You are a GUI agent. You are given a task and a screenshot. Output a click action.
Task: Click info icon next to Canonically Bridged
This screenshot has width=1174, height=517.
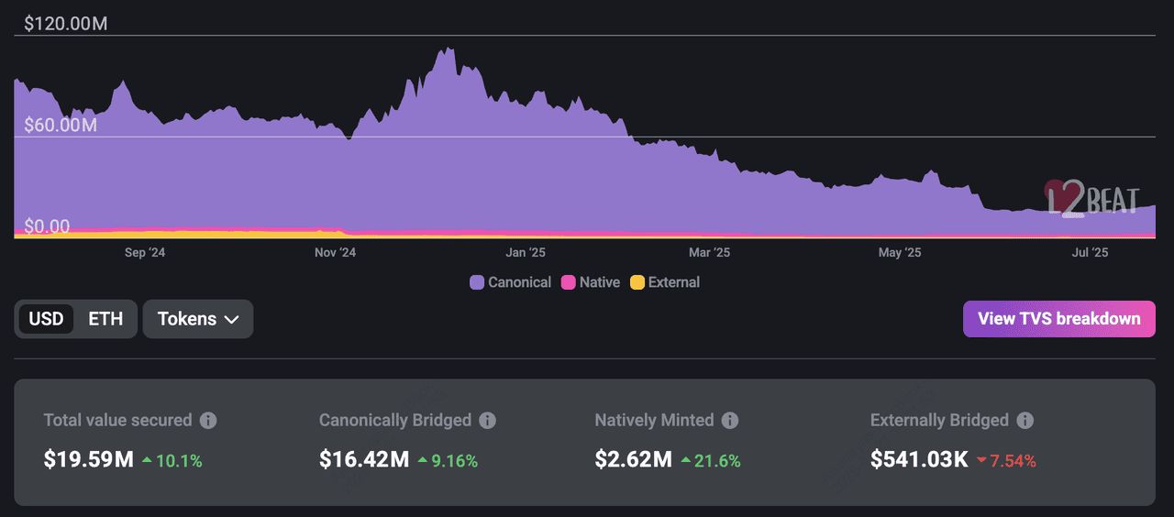(x=487, y=421)
